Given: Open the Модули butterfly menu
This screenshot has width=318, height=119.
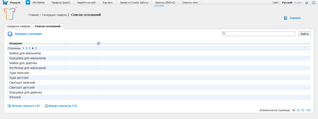Looking at the screenshot, I should [x=11, y=3].
